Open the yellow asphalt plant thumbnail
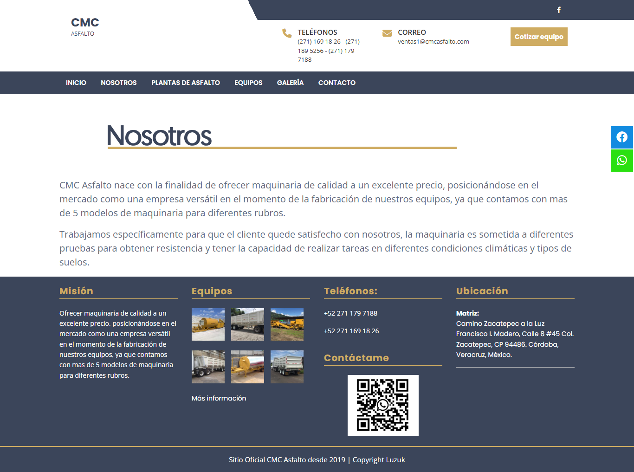 click(287, 324)
